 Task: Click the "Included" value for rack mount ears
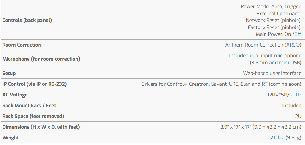(x=291, y=106)
